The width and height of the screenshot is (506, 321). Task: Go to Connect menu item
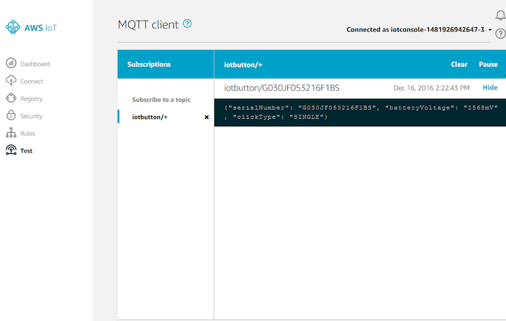point(32,81)
